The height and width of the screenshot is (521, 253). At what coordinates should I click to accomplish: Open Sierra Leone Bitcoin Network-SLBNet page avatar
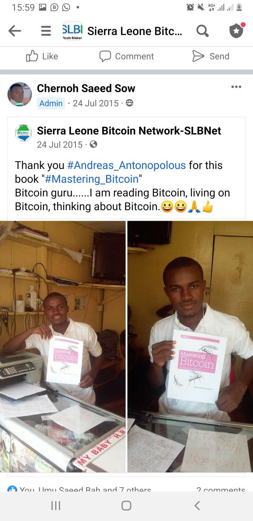(23, 133)
